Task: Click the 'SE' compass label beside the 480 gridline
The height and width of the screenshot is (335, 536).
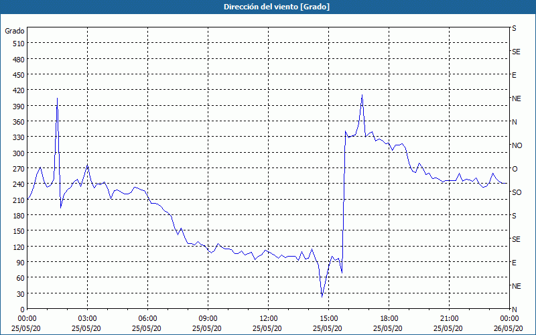Action: pos(516,52)
